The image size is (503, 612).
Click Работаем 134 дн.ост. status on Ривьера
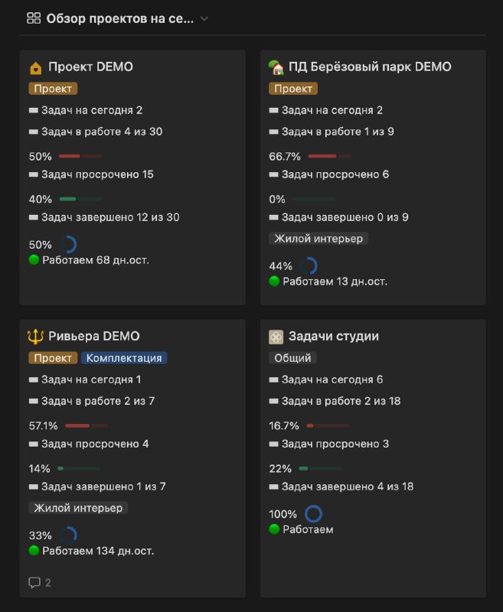(x=98, y=551)
